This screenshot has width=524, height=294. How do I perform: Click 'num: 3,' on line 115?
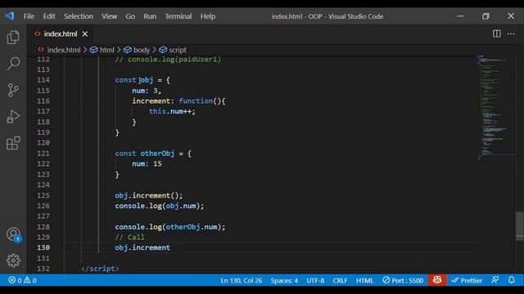[147, 91]
